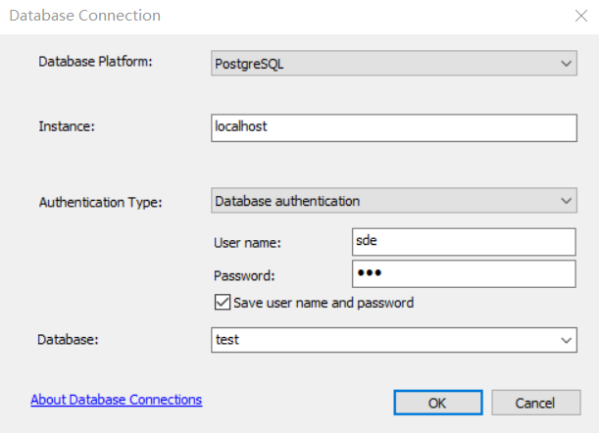
Task: Expand the Database Platform dropdown arrow
Action: pyautogui.click(x=566, y=64)
